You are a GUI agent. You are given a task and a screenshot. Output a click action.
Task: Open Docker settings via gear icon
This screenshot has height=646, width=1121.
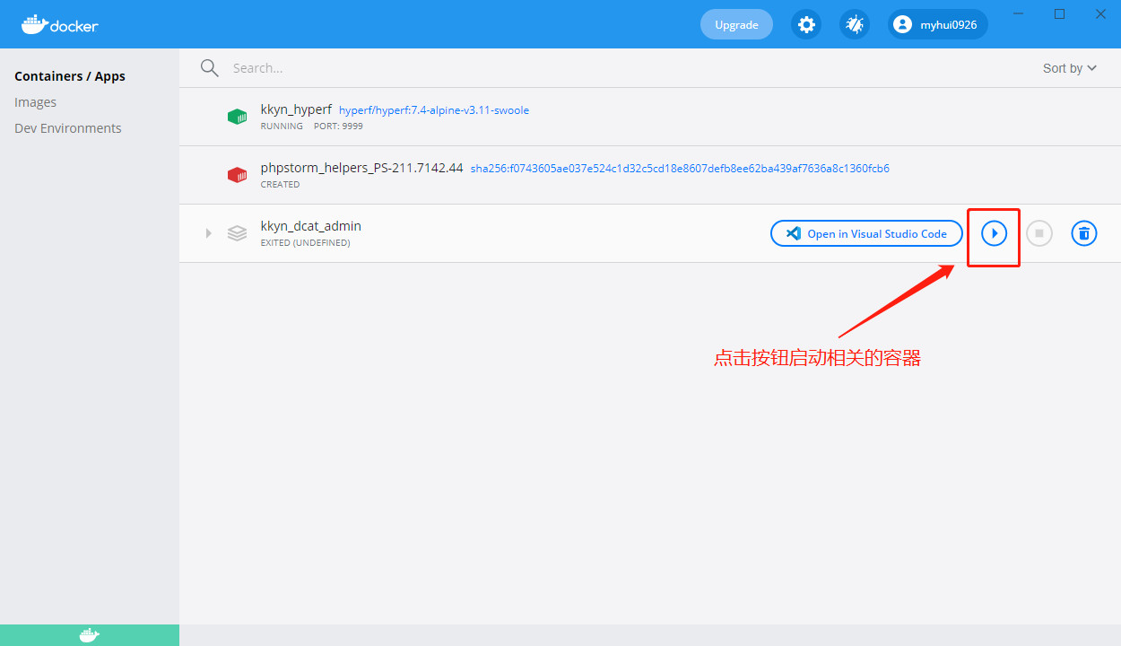(x=806, y=24)
